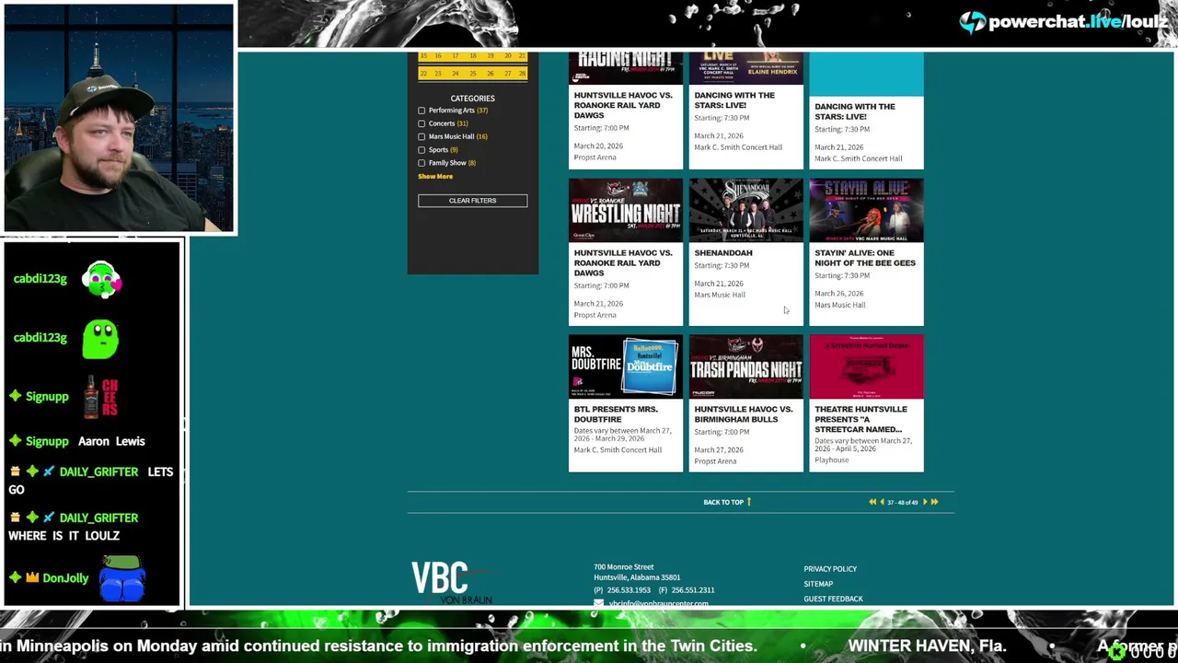The height and width of the screenshot is (663, 1178).
Task: Check the Performing Arts category box
Action: click(x=422, y=110)
